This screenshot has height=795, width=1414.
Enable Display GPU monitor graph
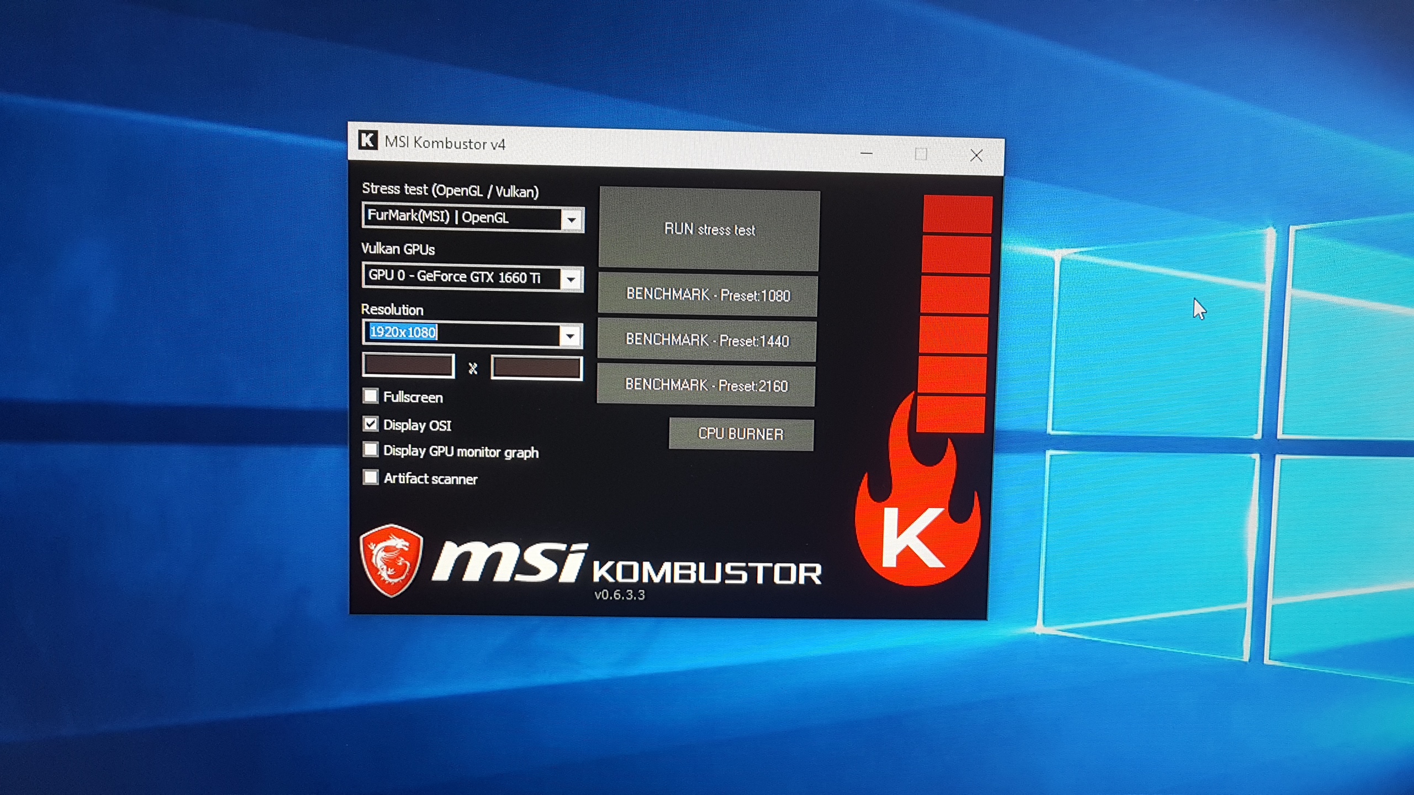click(x=371, y=450)
